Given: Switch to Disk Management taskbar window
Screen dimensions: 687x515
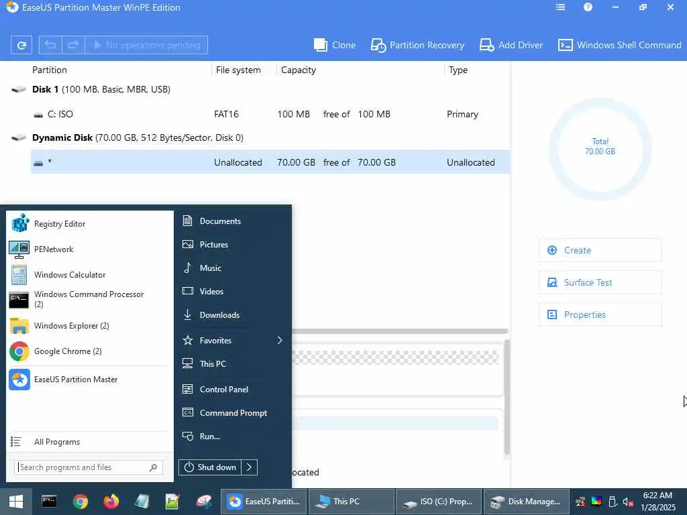Looking at the screenshot, I should 526,502.
